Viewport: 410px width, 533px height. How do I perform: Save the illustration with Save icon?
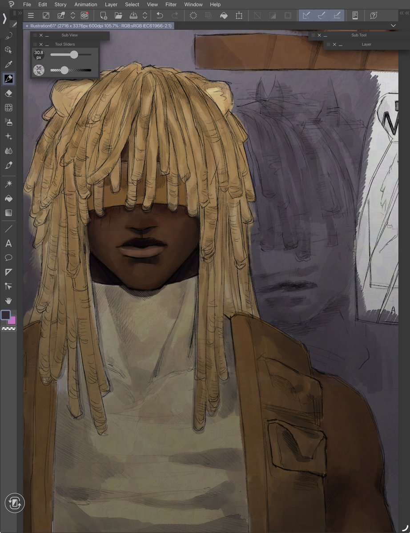click(133, 16)
